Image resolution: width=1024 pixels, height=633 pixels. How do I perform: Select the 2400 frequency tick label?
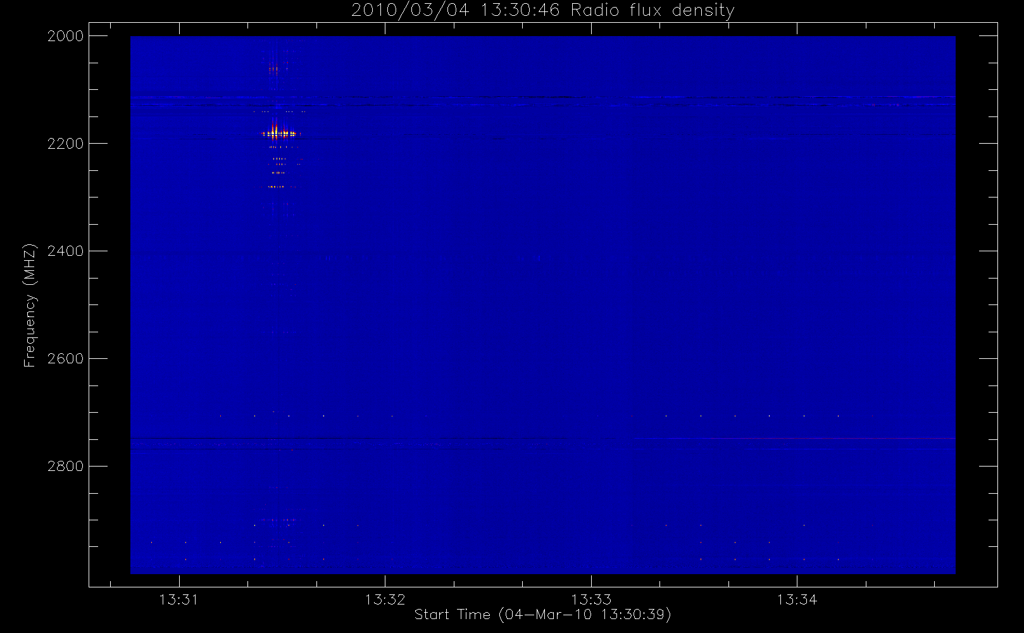[66, 251]
